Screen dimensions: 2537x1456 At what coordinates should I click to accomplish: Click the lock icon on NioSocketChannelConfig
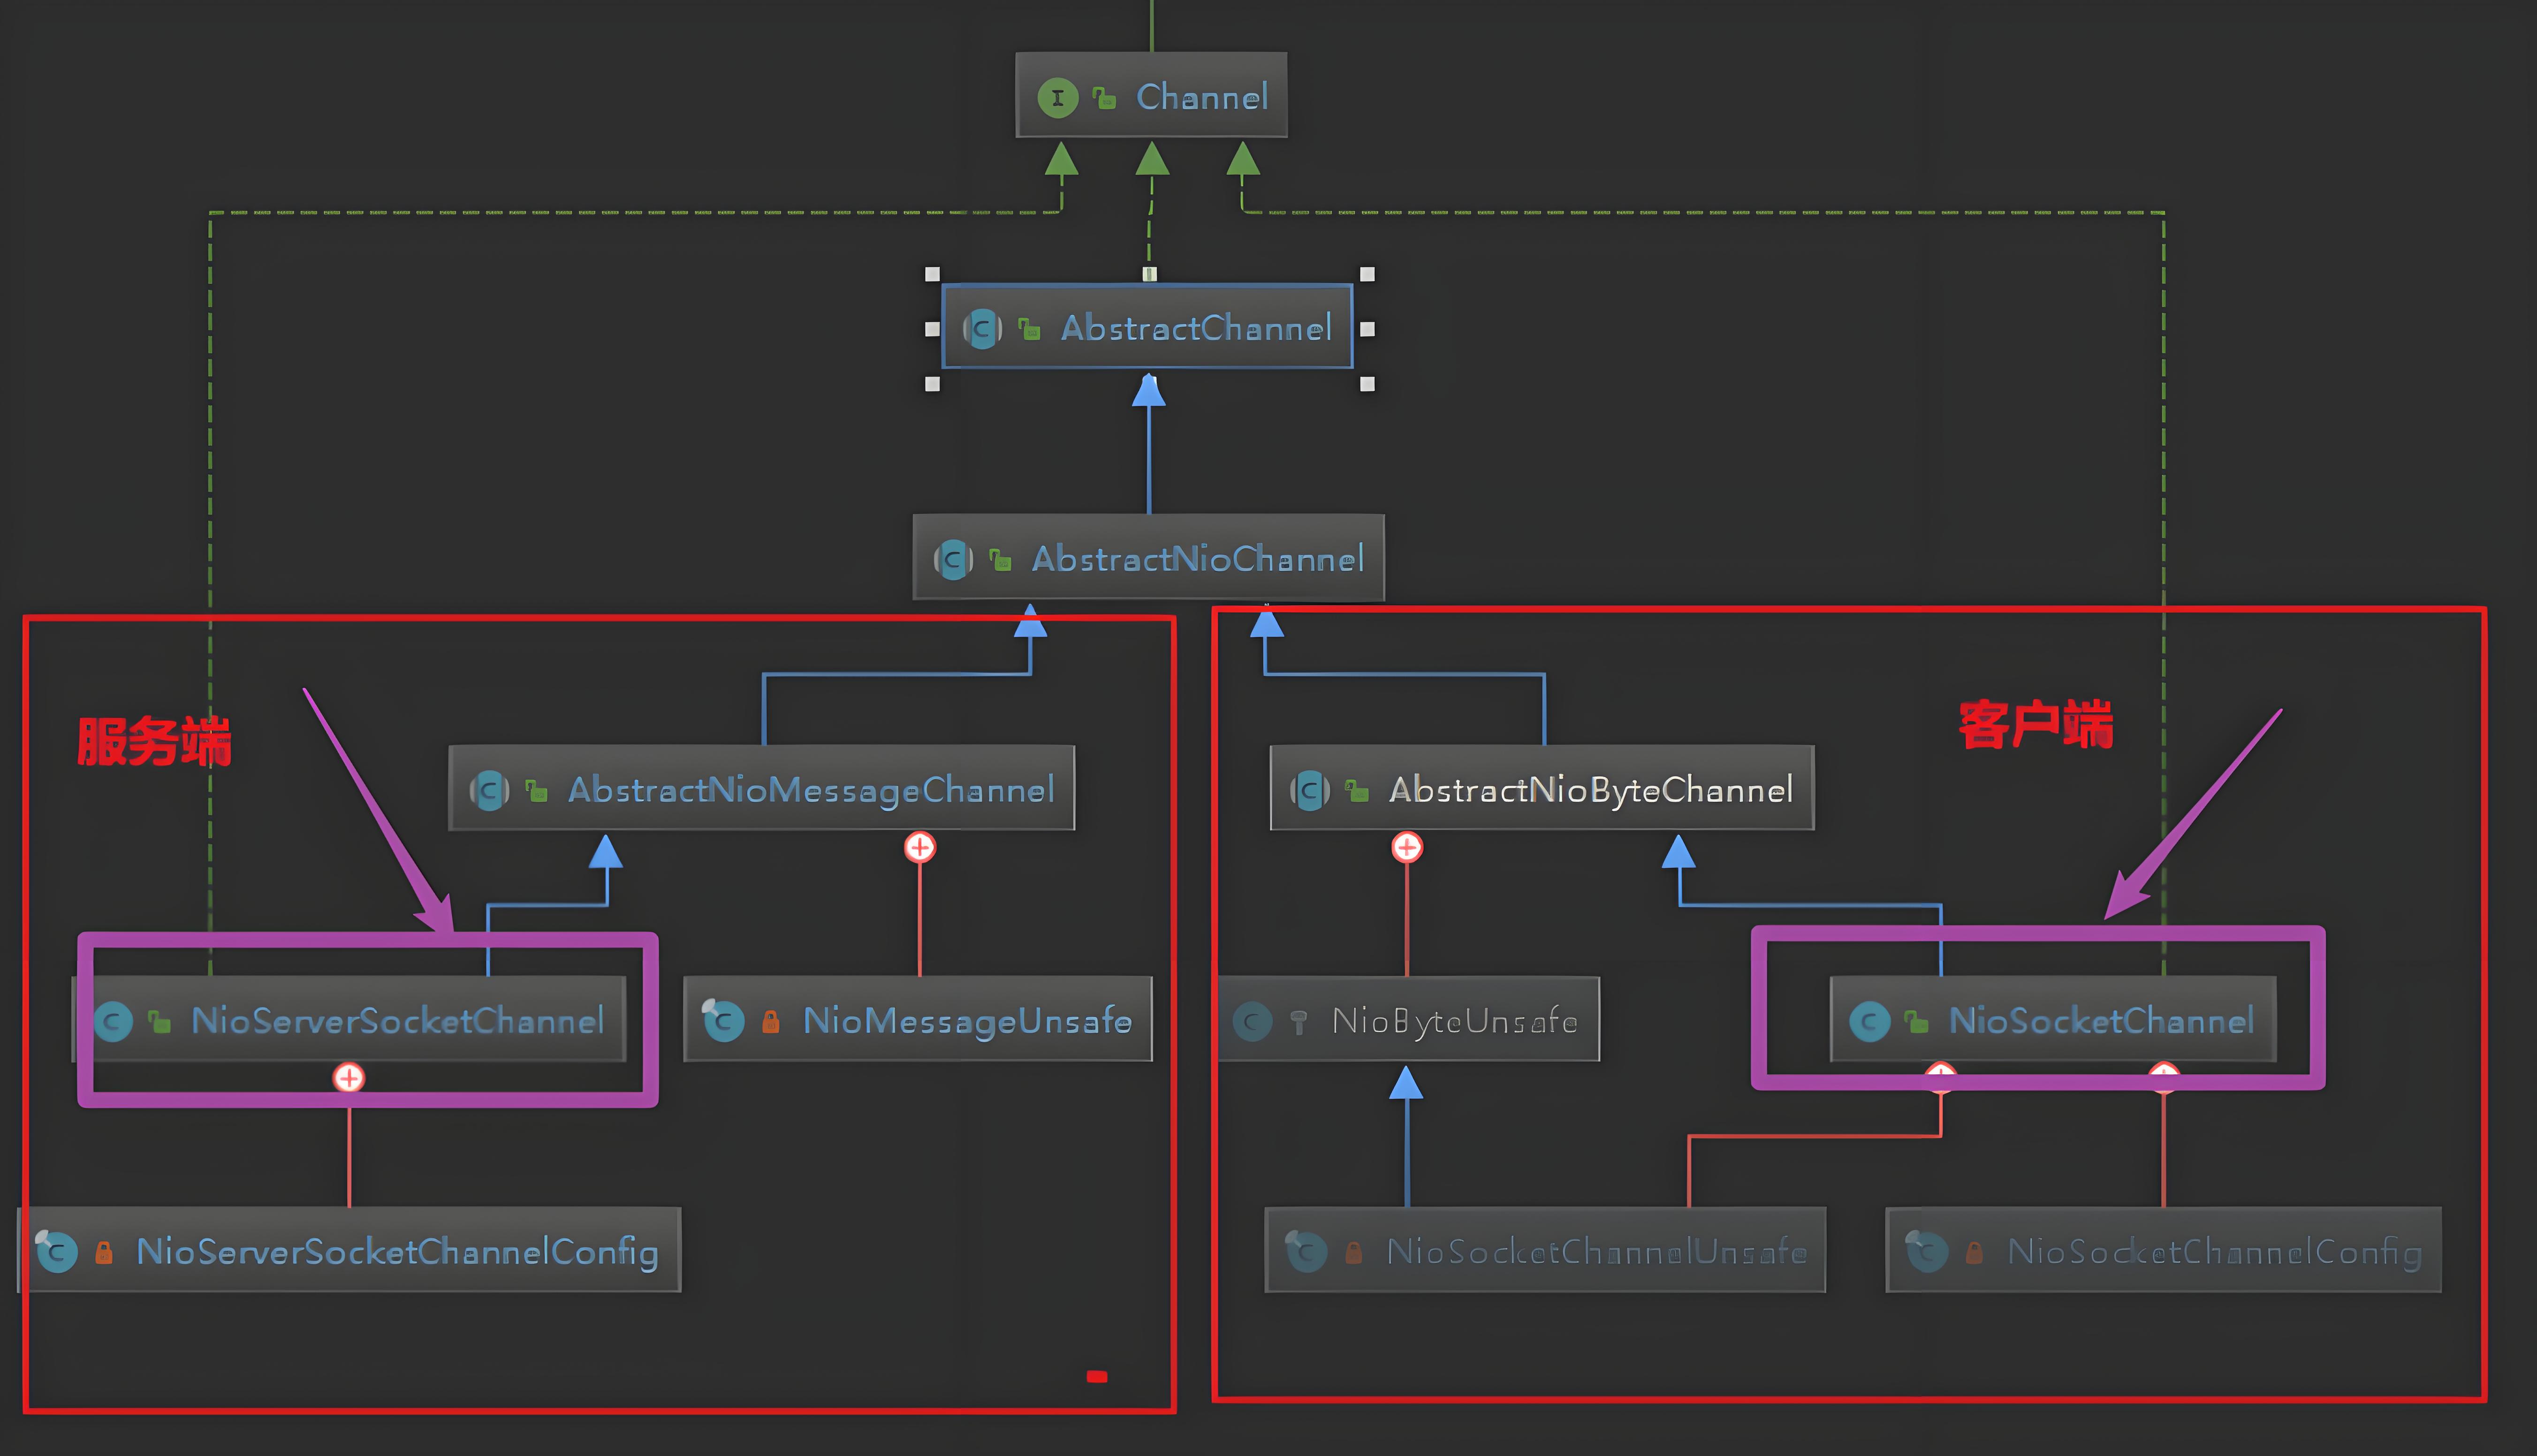1975,1252
